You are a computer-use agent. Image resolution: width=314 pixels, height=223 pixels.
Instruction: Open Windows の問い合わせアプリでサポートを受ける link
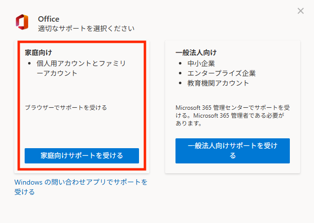(81, 187)
